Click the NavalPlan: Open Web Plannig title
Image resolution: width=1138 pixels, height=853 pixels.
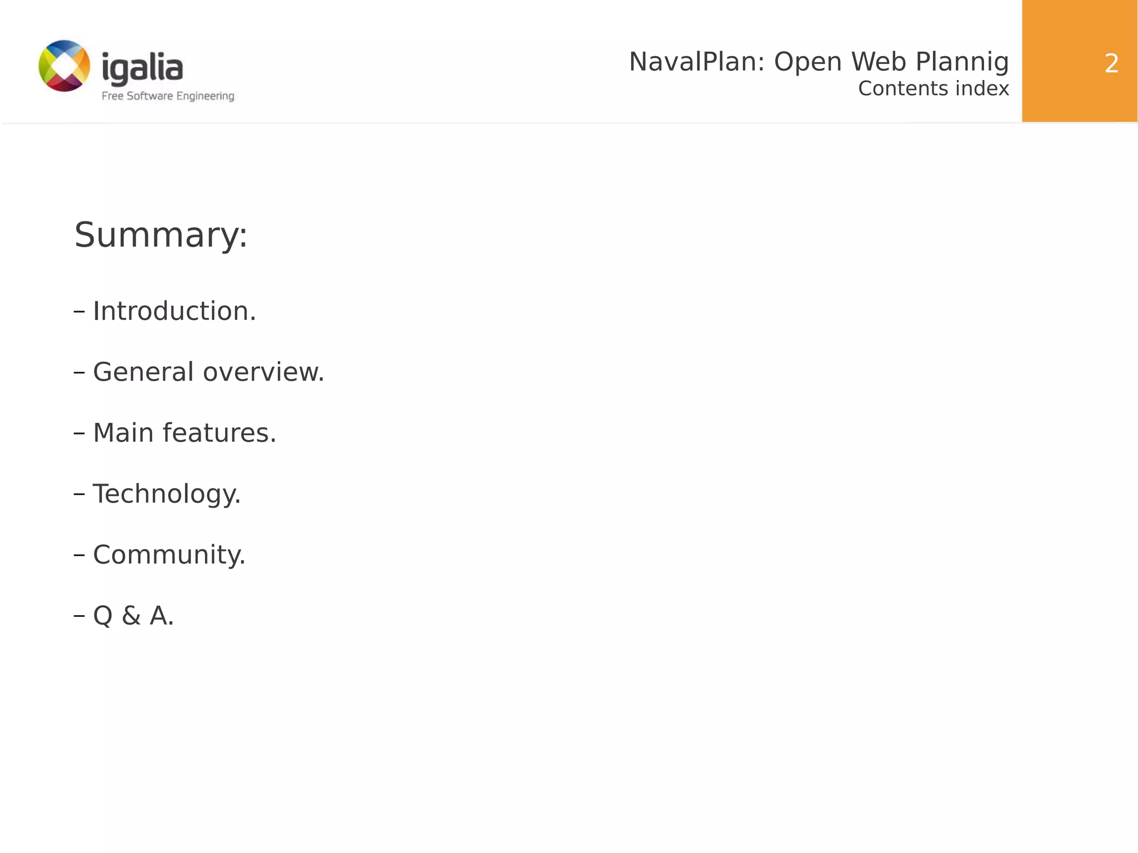point(818,62)
